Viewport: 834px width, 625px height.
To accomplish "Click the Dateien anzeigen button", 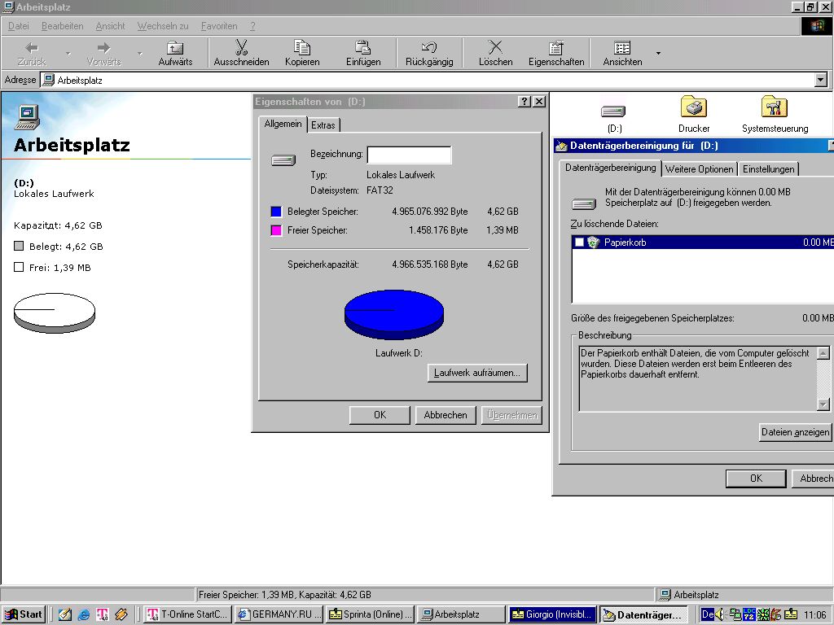I will [795, 432].
